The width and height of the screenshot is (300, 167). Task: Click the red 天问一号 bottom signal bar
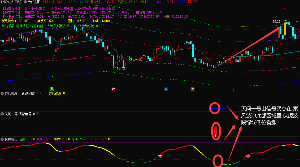point(215,132)
